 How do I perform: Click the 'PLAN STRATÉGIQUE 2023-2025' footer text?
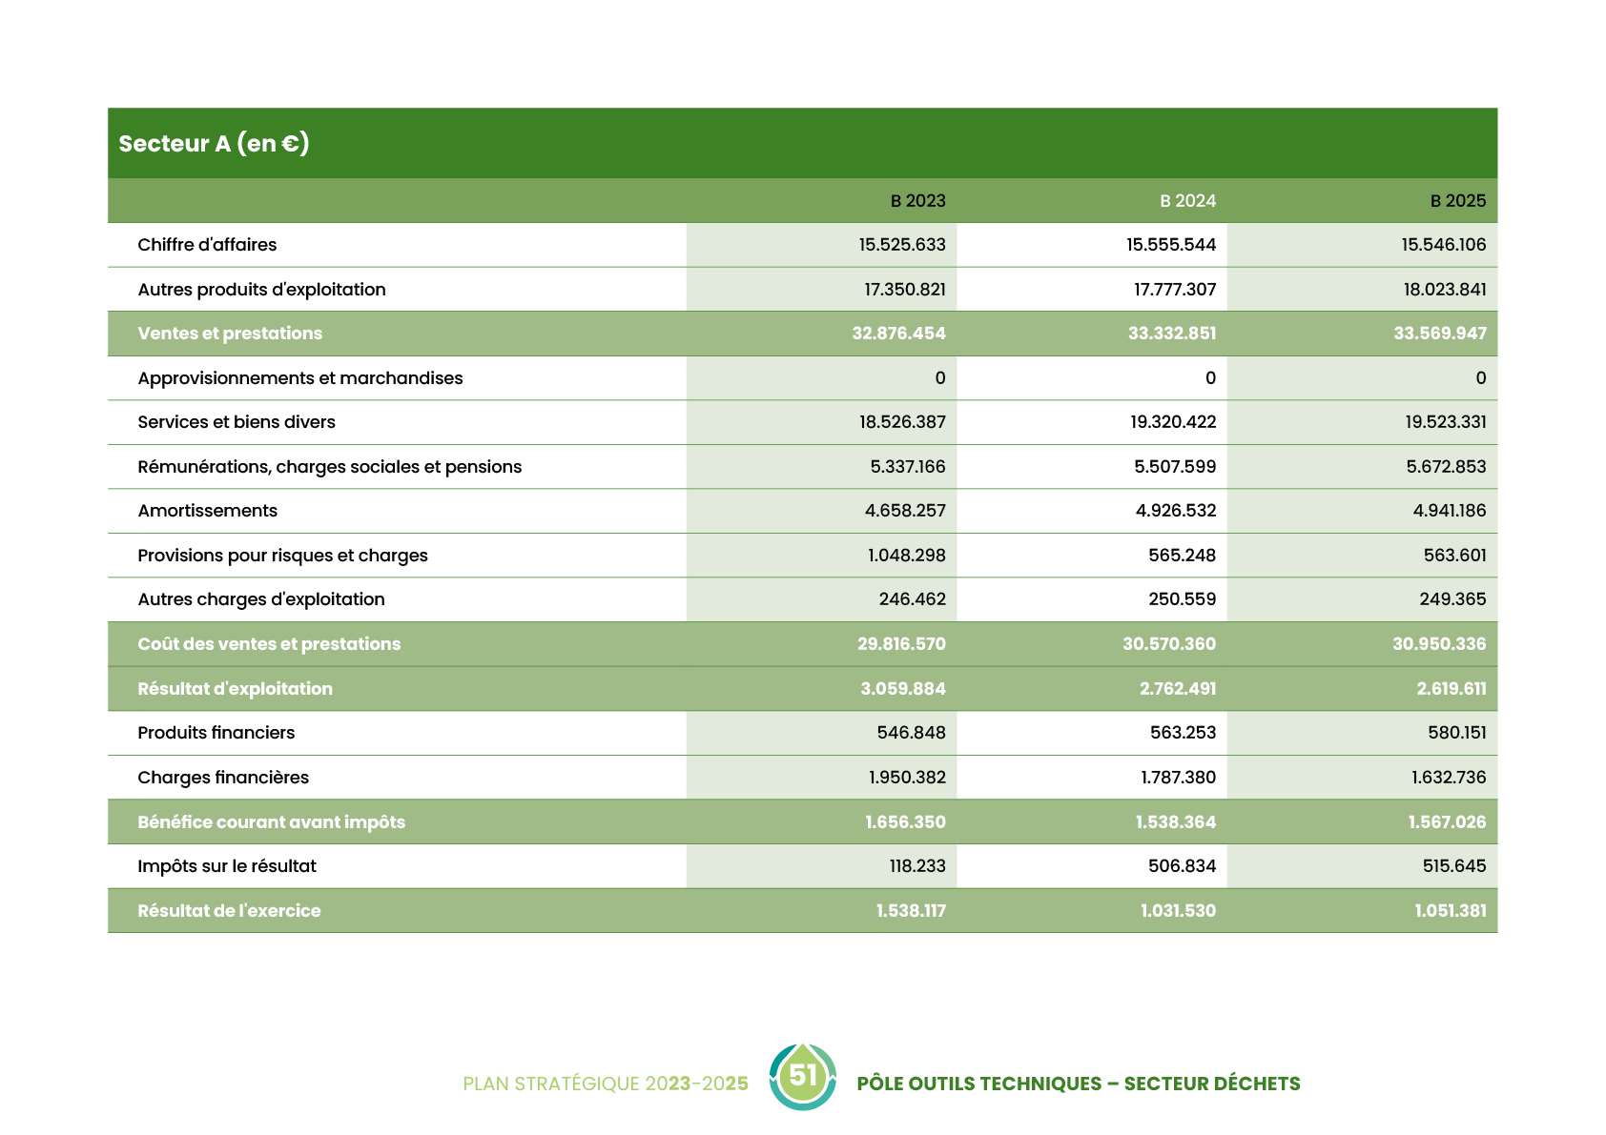click(x=605, y=1084)
